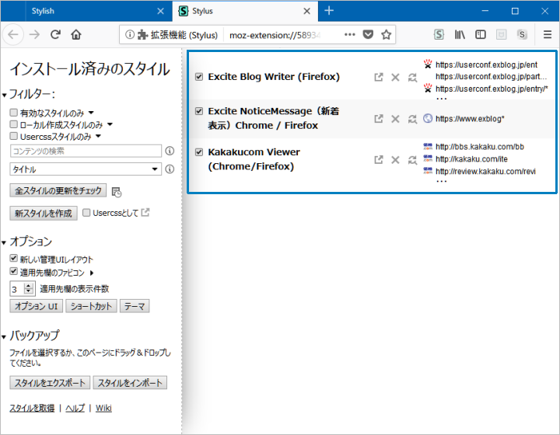The height and width of the screenshot is (435, 560).
Task: Go to the Firefox home page
Action: pyautogui.click(x=76, y=35)
